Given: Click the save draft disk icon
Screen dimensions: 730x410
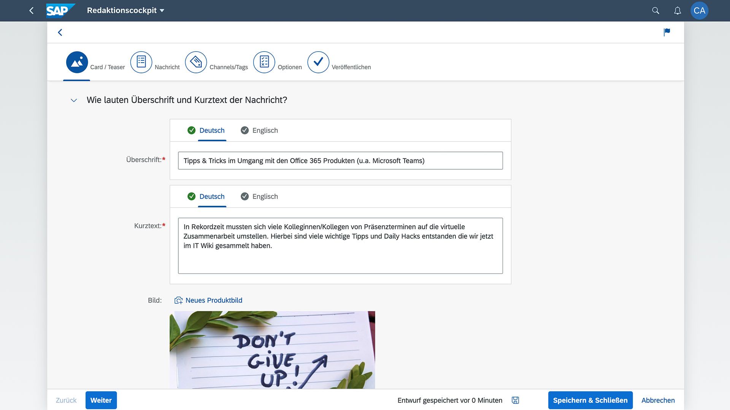Looking at the screenshot, I should [515, 400].
